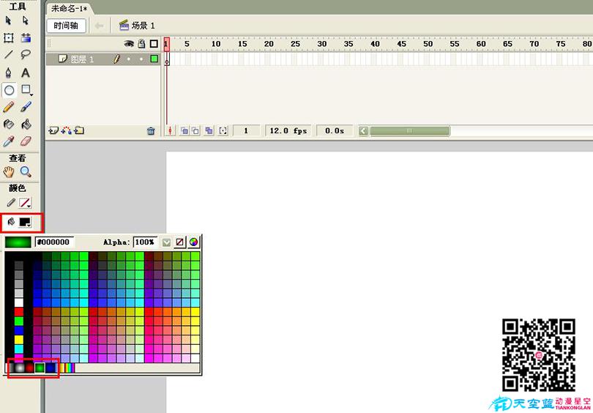
Task: Toggle lock dot of 图层 1
Action: pyautogui.click(x=141, y=59)
